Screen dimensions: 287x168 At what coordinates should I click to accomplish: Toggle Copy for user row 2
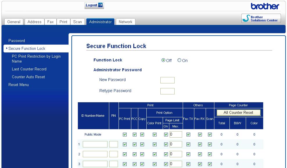point(142,154)
